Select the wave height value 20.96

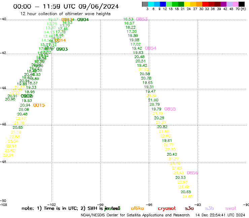coord(10,99)
